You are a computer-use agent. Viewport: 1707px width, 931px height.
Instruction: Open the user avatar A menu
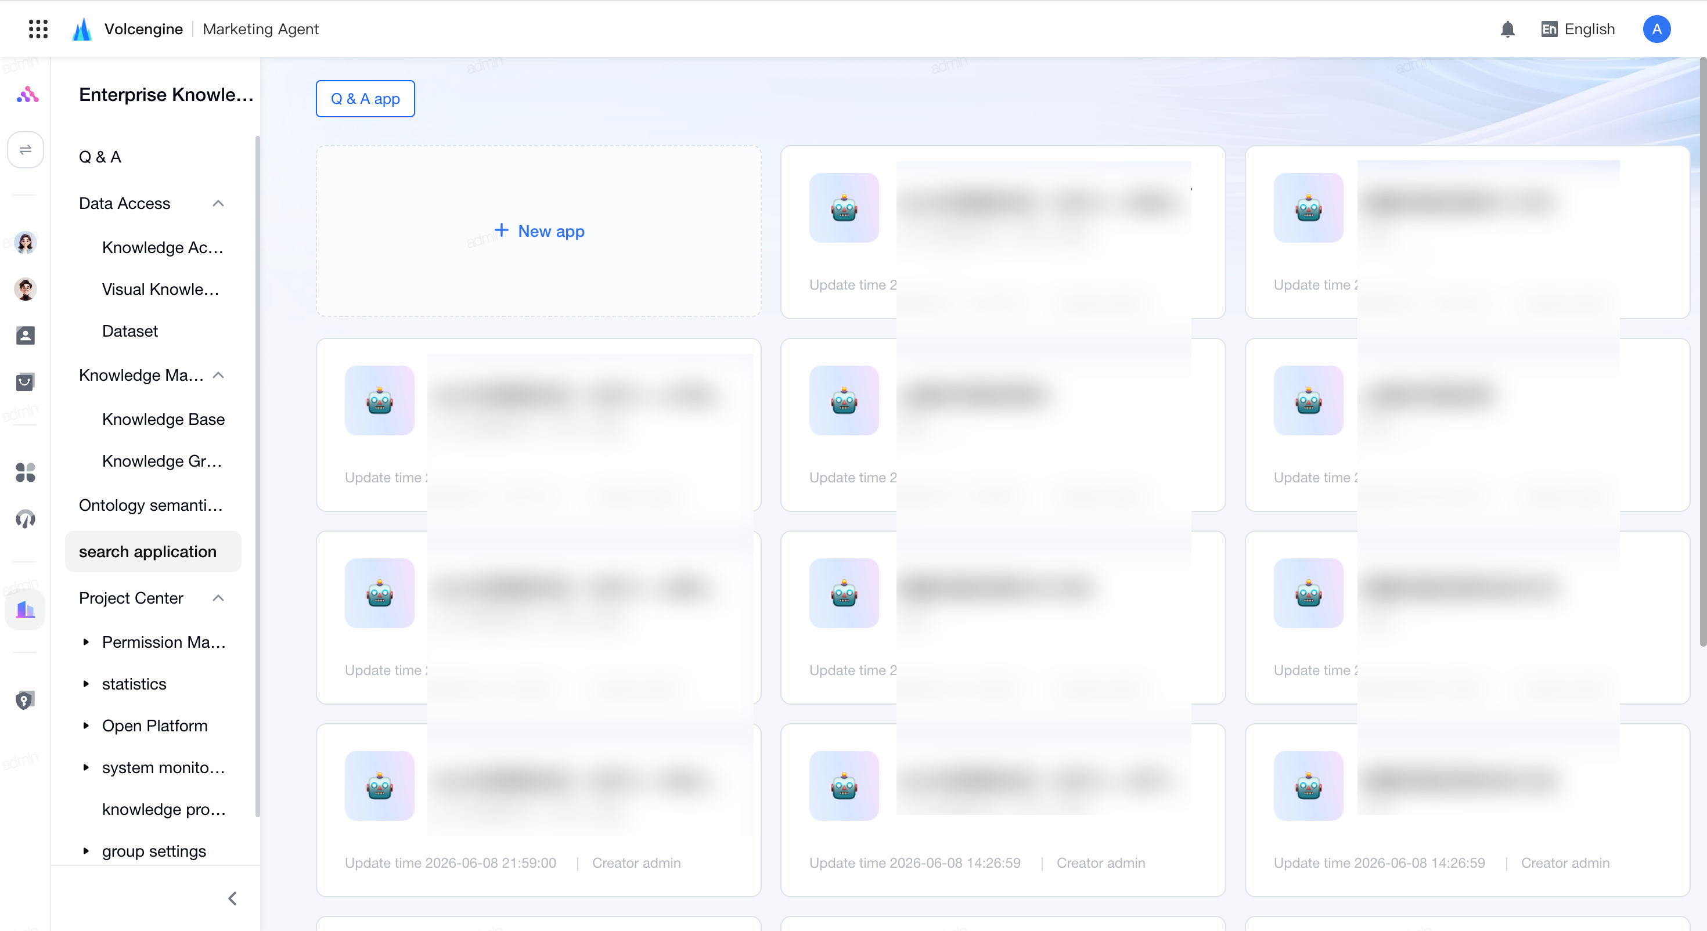(1656, 29)
